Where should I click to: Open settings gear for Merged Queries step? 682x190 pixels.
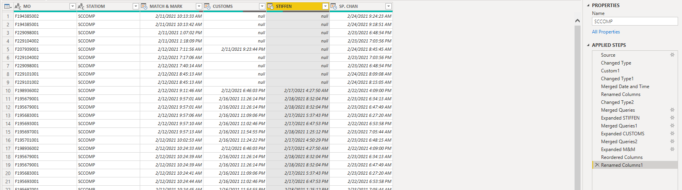tap(672, 110)
